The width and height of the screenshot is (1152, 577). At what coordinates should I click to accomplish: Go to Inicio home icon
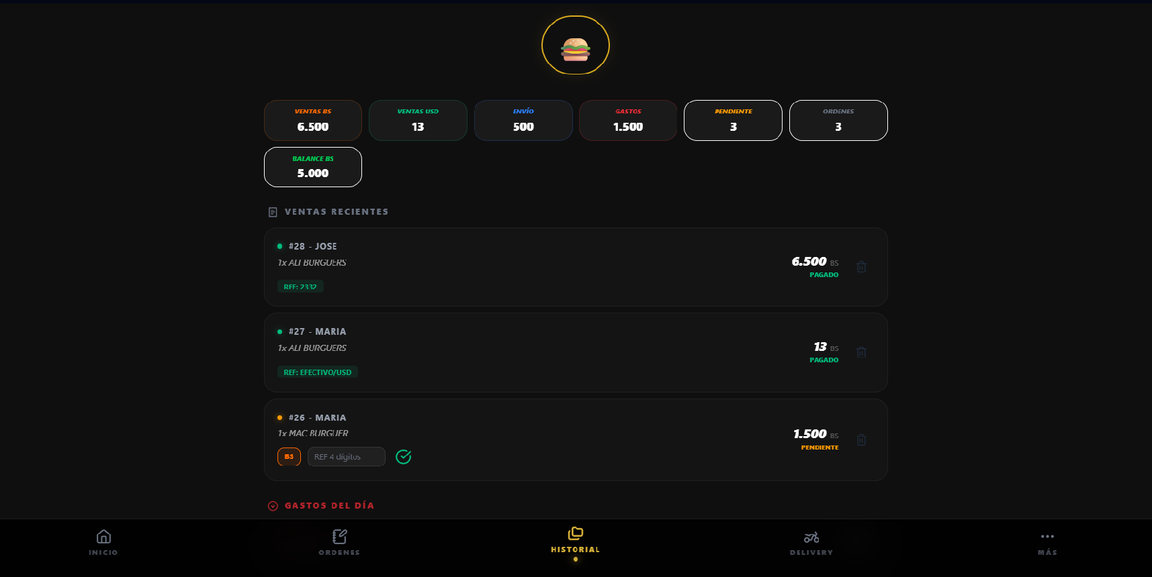coord(103,543)
